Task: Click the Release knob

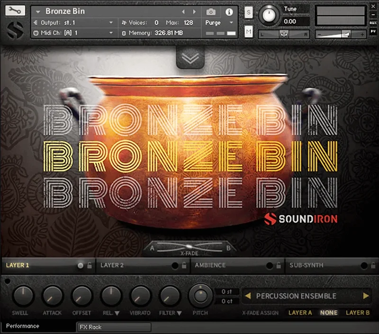Action: coord(111,296)
